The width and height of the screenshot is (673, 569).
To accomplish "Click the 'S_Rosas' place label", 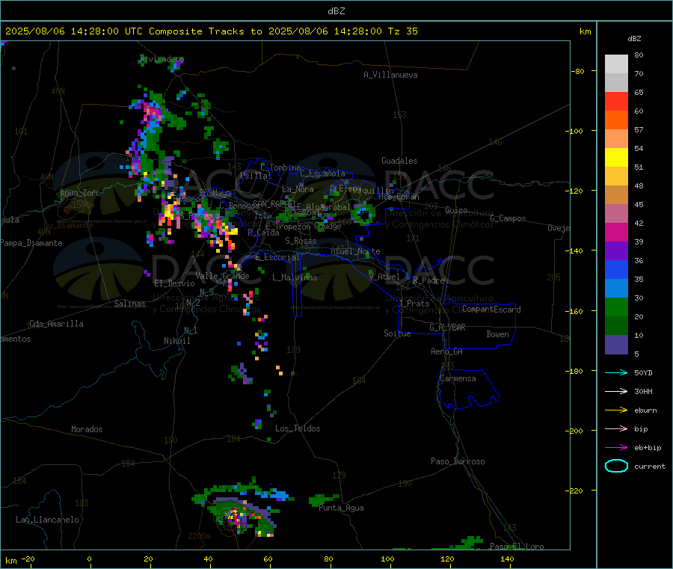I will [x=301, y=241].
